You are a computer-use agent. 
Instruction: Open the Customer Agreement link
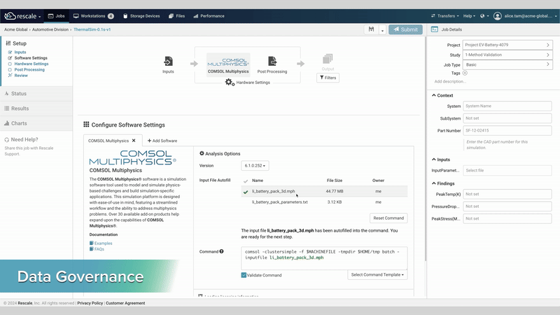[x=125, y=303]
